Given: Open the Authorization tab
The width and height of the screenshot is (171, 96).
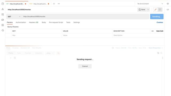Looking at the screenshot, I should pyautogui.click(x=21, y=22).
